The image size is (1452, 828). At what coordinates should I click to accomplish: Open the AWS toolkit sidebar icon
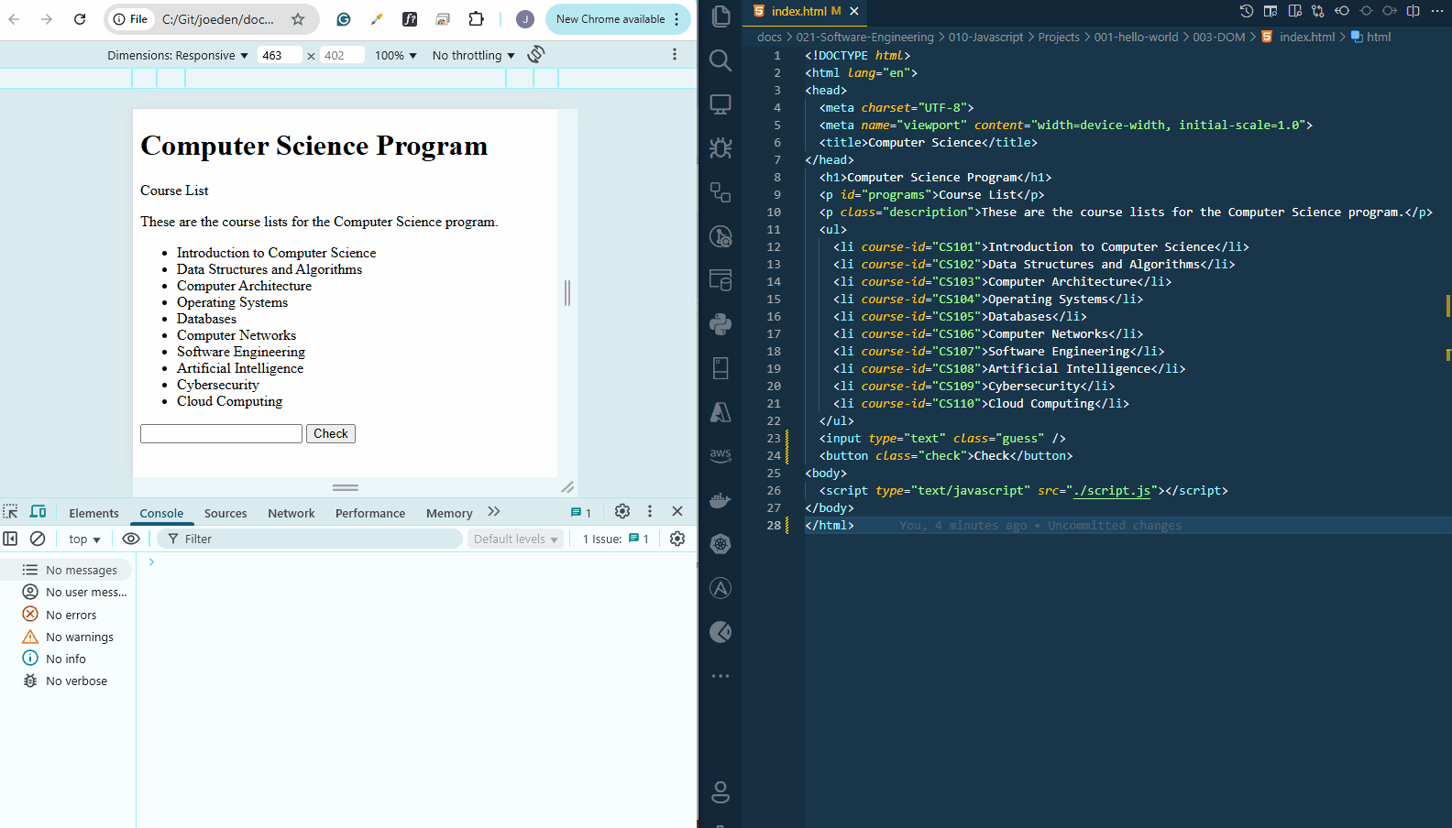(720, 455)
